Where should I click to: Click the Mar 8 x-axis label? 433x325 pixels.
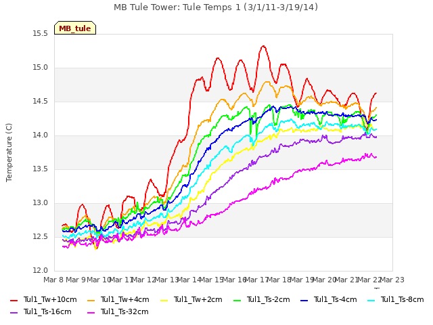coord(53,280)
